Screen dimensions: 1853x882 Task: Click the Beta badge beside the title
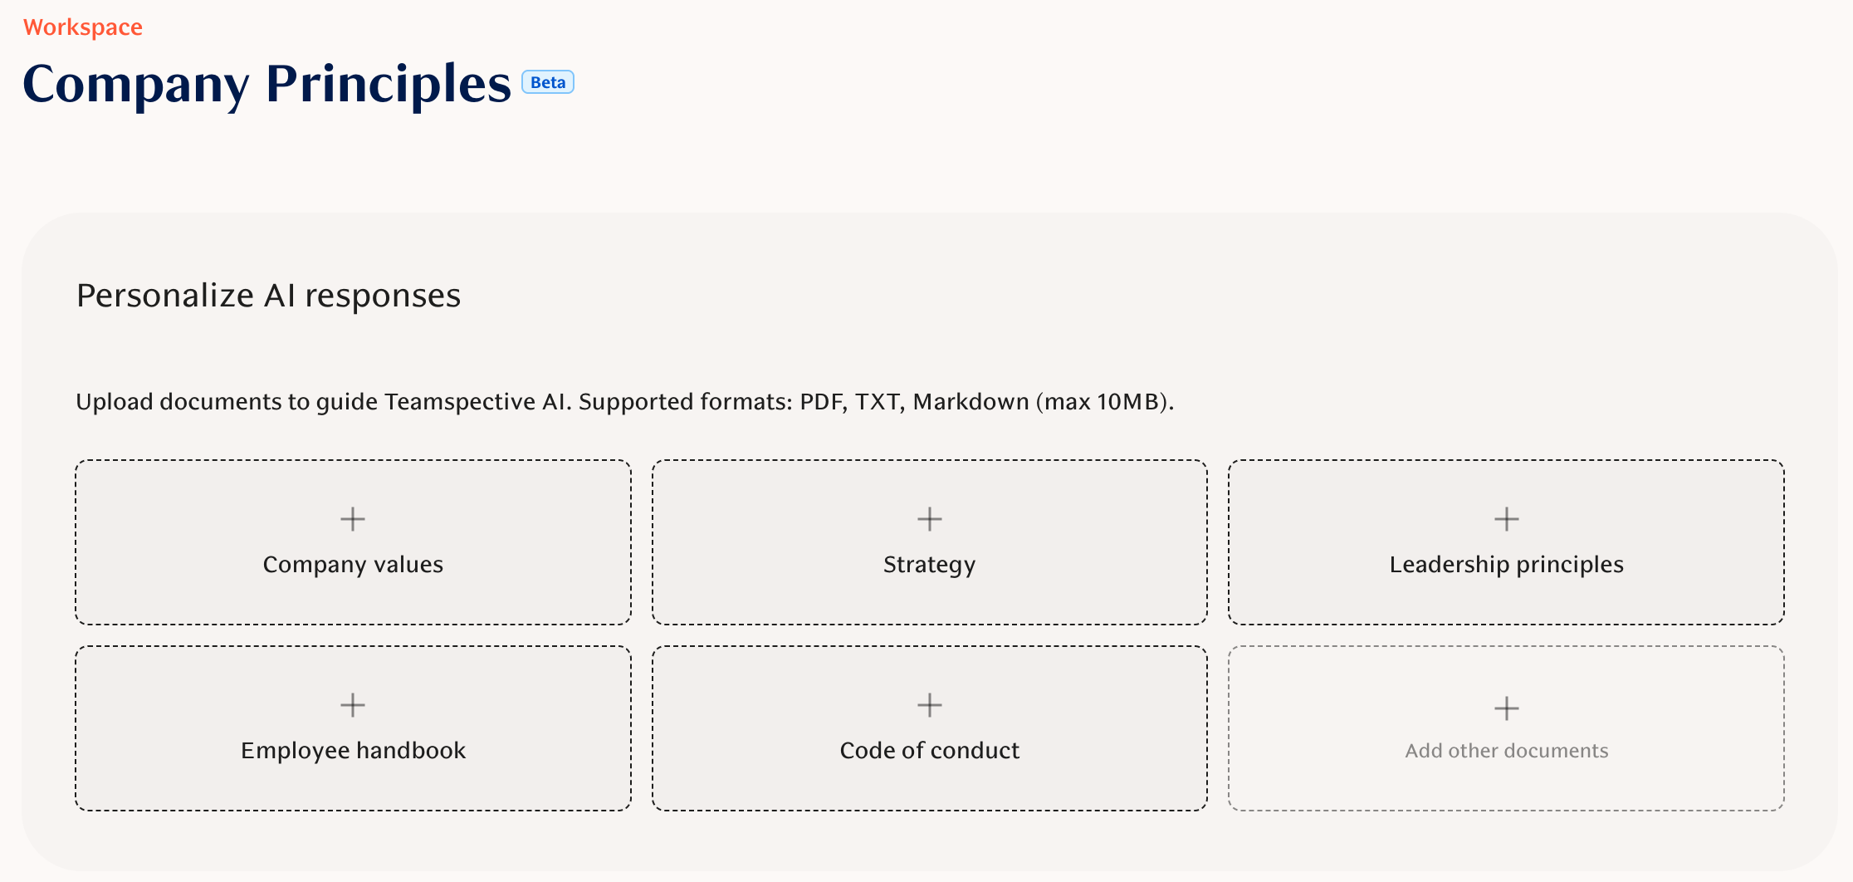548,82
